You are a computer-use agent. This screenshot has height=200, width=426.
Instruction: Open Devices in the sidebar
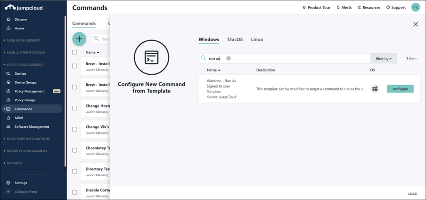coord(20,73)
